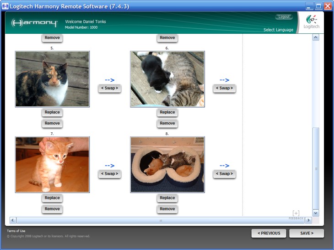
Task: Click Model Number: 1000 text
Action: [81, 27]
